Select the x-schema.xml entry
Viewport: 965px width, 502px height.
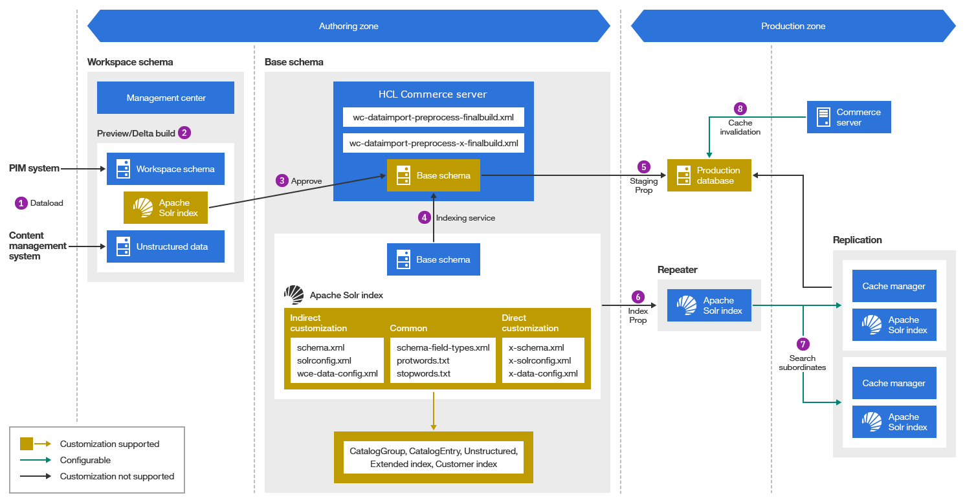pyautogui.click(x=537, y=347)
